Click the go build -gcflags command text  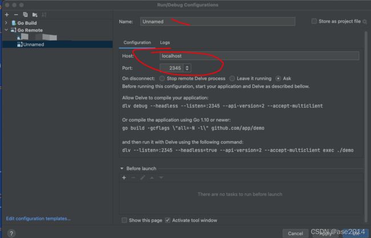[193, 128]
